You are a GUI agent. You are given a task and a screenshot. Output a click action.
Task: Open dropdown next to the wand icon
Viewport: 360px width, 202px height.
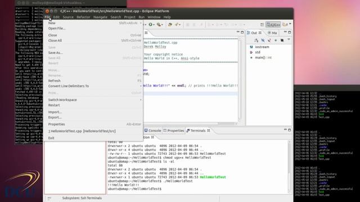(180, 25)
